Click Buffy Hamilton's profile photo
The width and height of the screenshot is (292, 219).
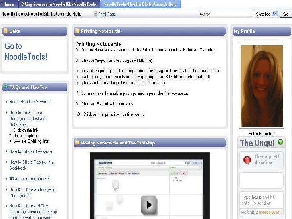262,86
